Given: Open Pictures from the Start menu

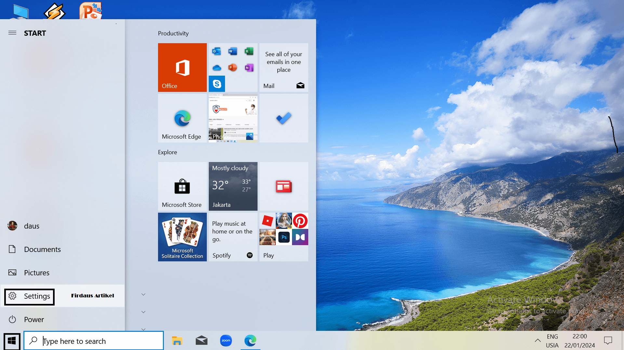Looking at the screenshot, I should [x=62, y=273].
